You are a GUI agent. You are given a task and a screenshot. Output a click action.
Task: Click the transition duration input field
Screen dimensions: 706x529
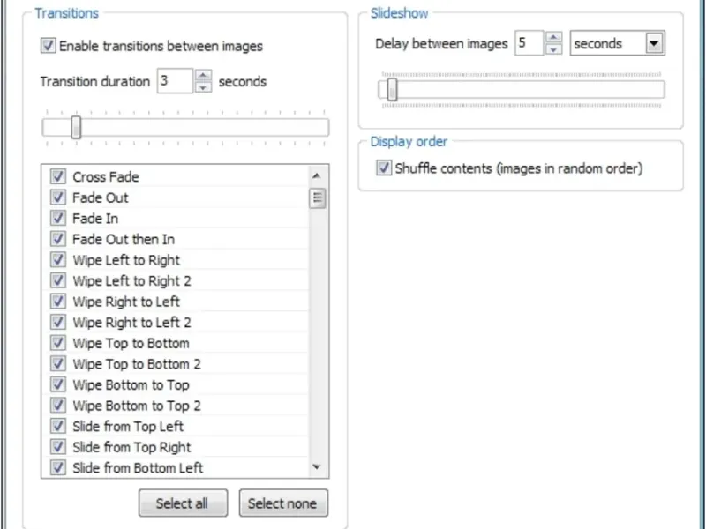(174, 81)
